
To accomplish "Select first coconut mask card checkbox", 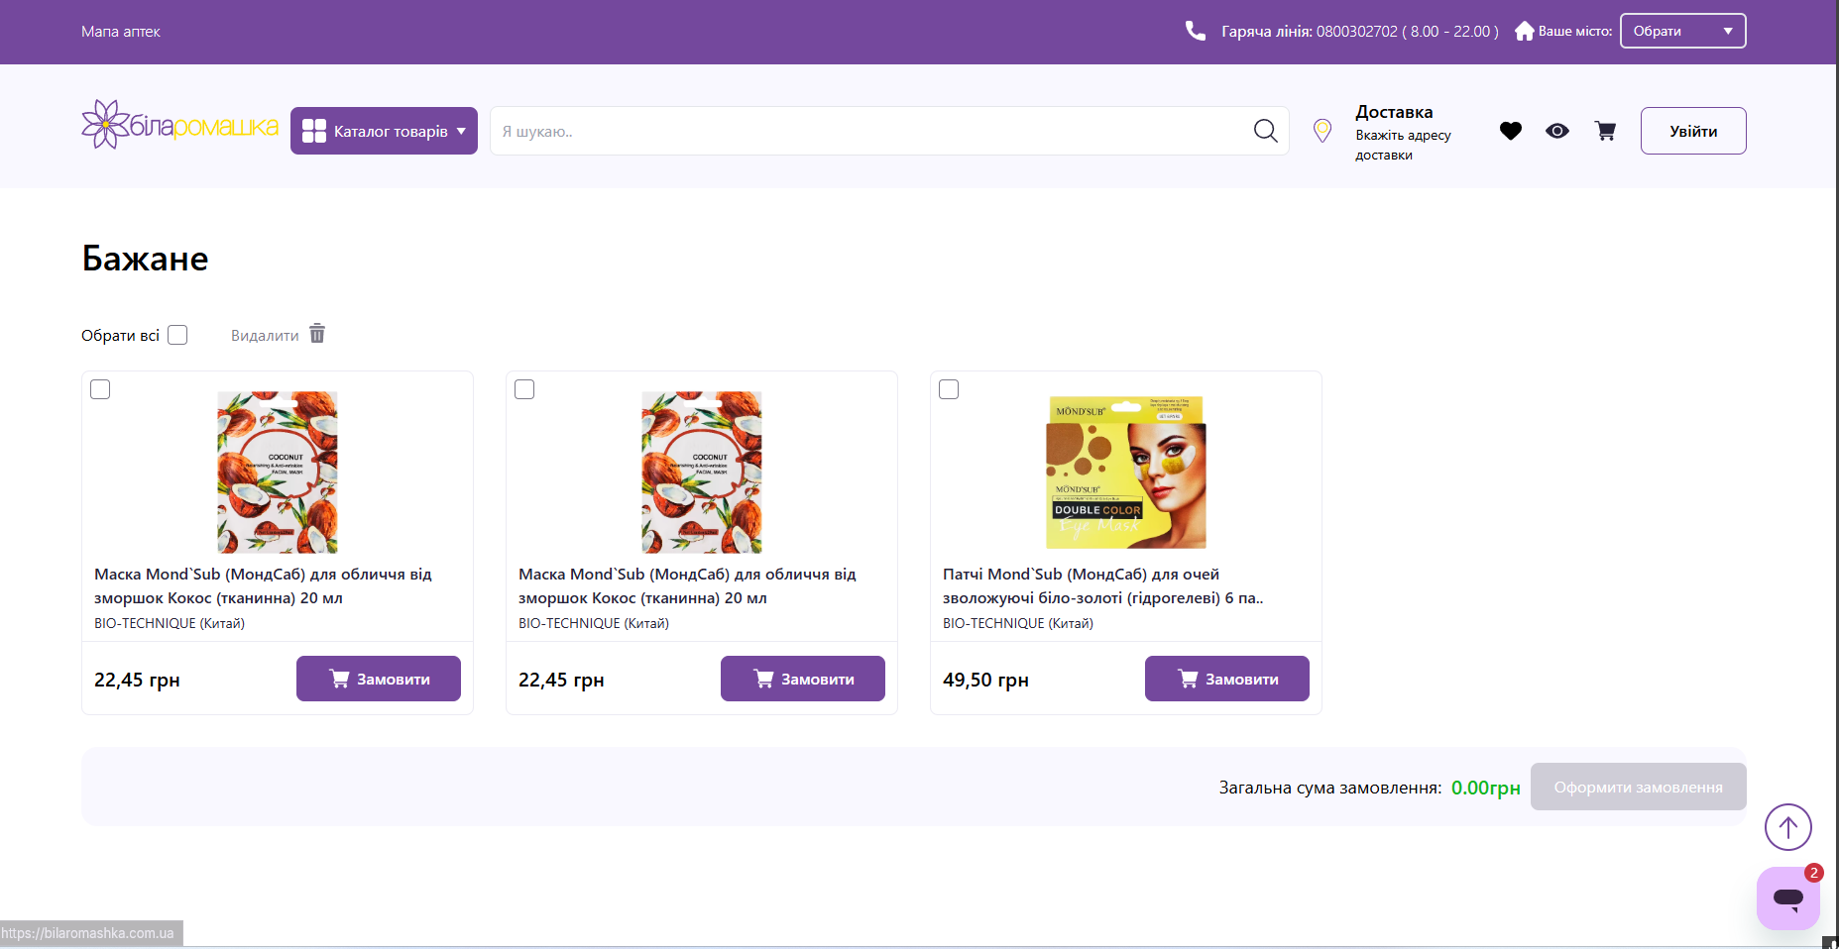I will pos(100,389).
